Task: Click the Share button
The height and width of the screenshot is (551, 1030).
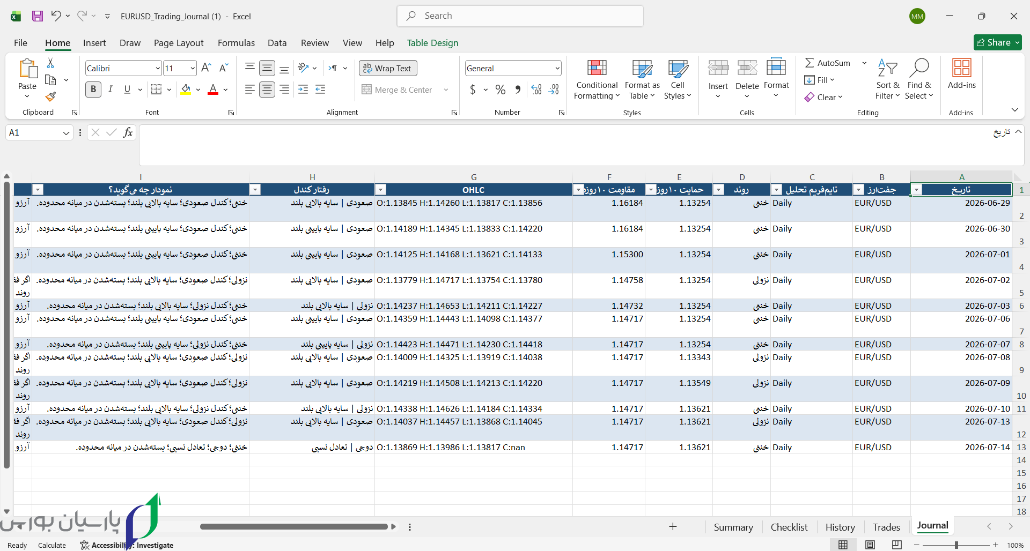Action: click(x=997, y=42)
